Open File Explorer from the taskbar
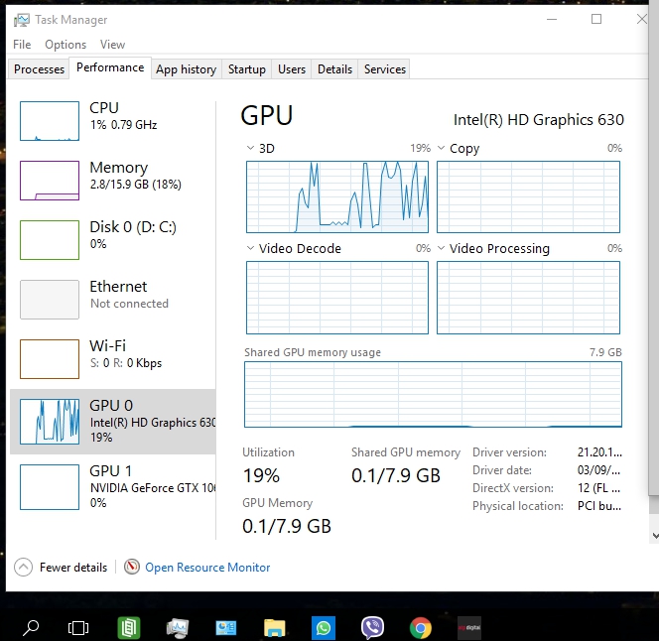Viewport: 659px width, 641px height. (x=275, y=628)
